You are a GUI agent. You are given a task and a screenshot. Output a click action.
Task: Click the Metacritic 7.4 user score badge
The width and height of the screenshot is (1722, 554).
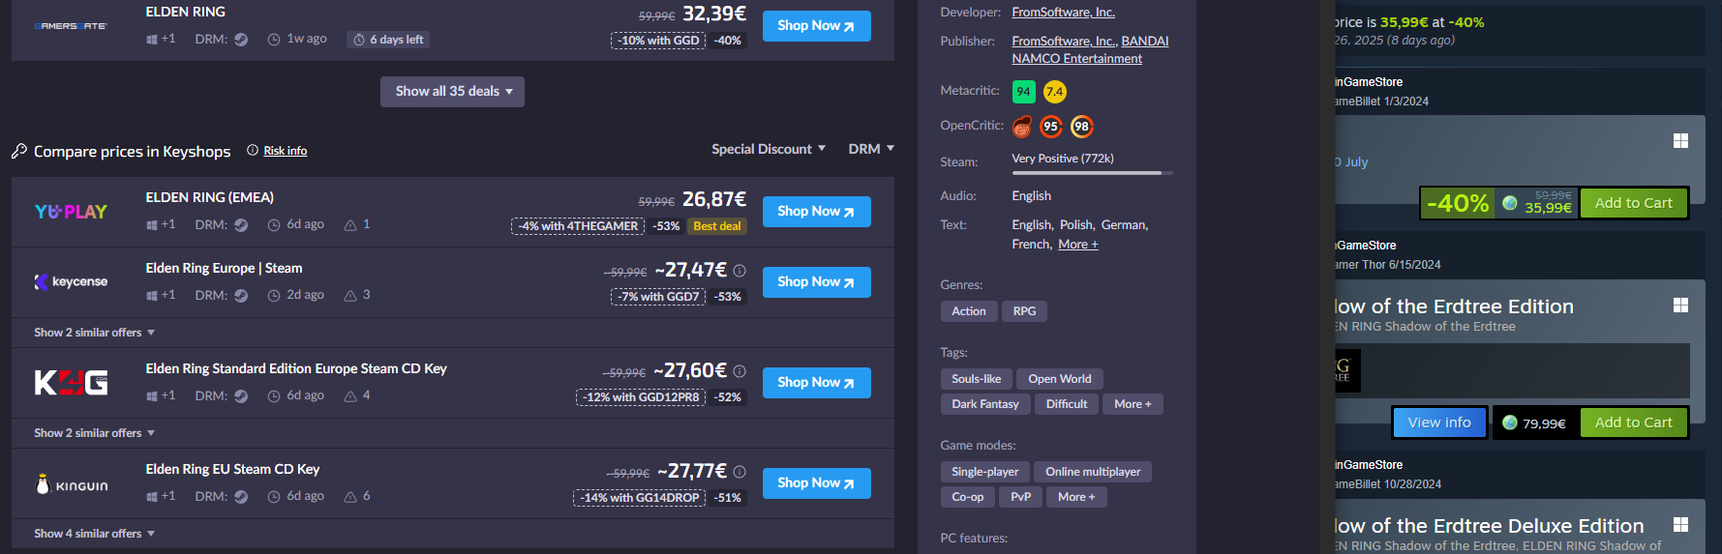pos(1054,92)
